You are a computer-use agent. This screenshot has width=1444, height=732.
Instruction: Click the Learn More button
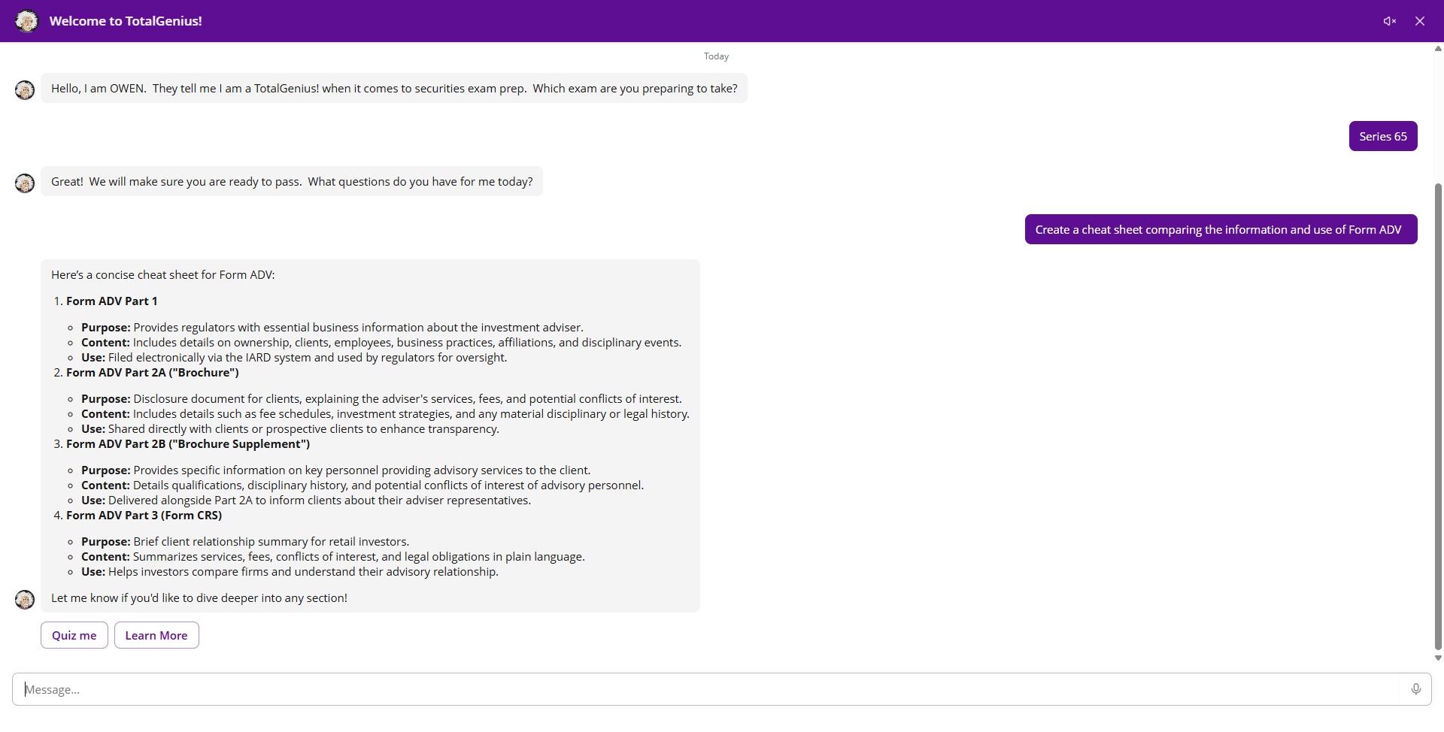[156, 635]
